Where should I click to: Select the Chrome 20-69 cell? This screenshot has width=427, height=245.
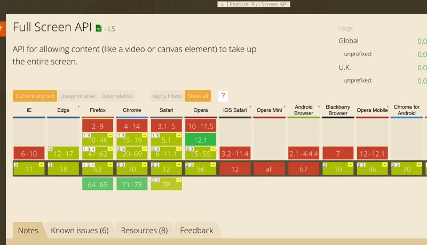click(132, 153)
